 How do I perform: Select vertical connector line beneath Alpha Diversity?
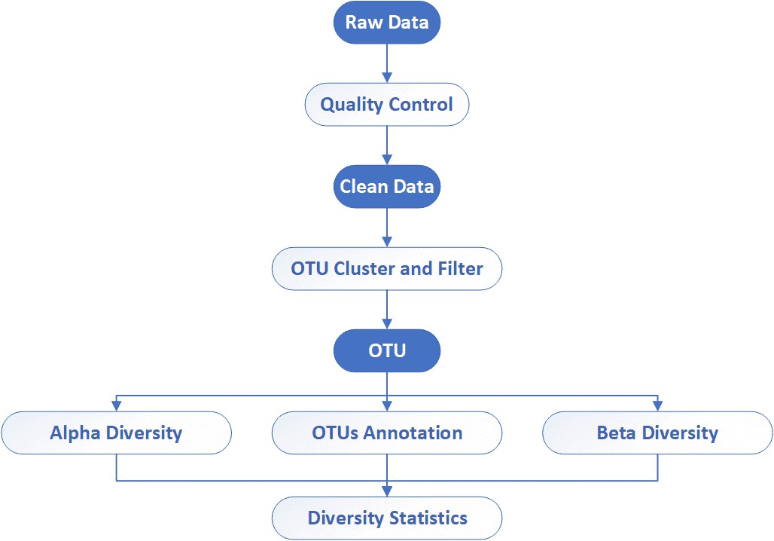point(116,467)
